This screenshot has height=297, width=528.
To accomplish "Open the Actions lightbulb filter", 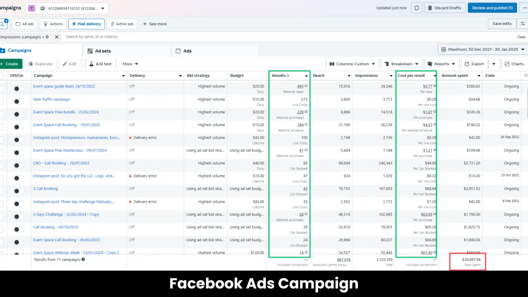I will [x=53, y=24].
